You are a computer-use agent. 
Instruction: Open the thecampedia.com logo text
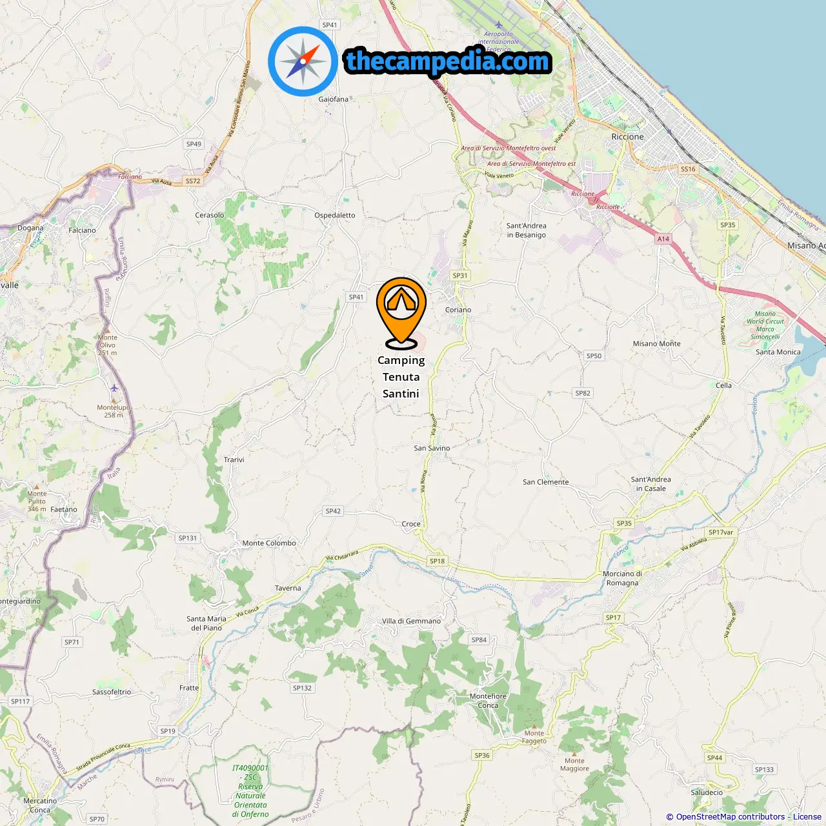tap(448, 61)
